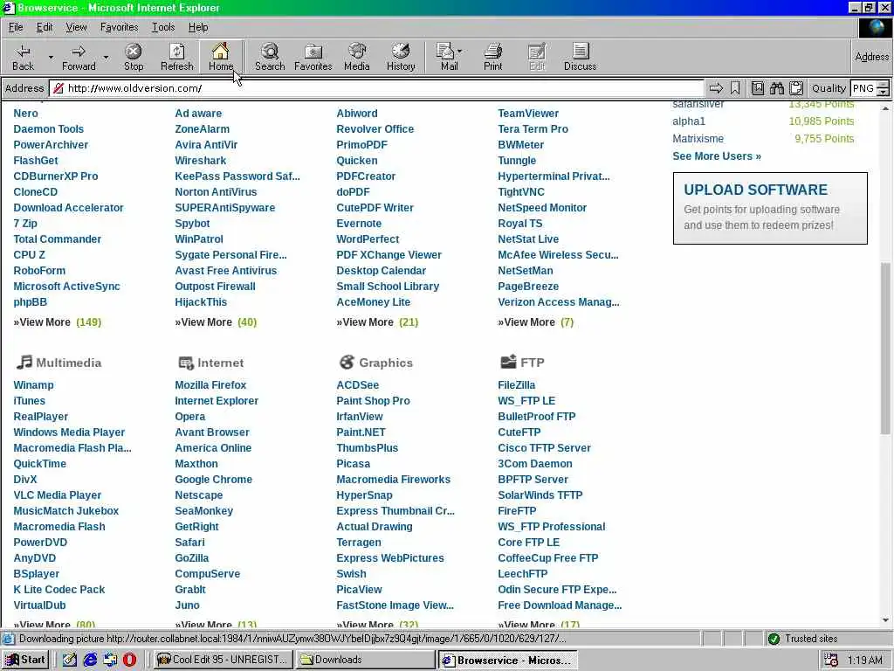
Task: Open the Discuss toolbar button
Action: 580,57
